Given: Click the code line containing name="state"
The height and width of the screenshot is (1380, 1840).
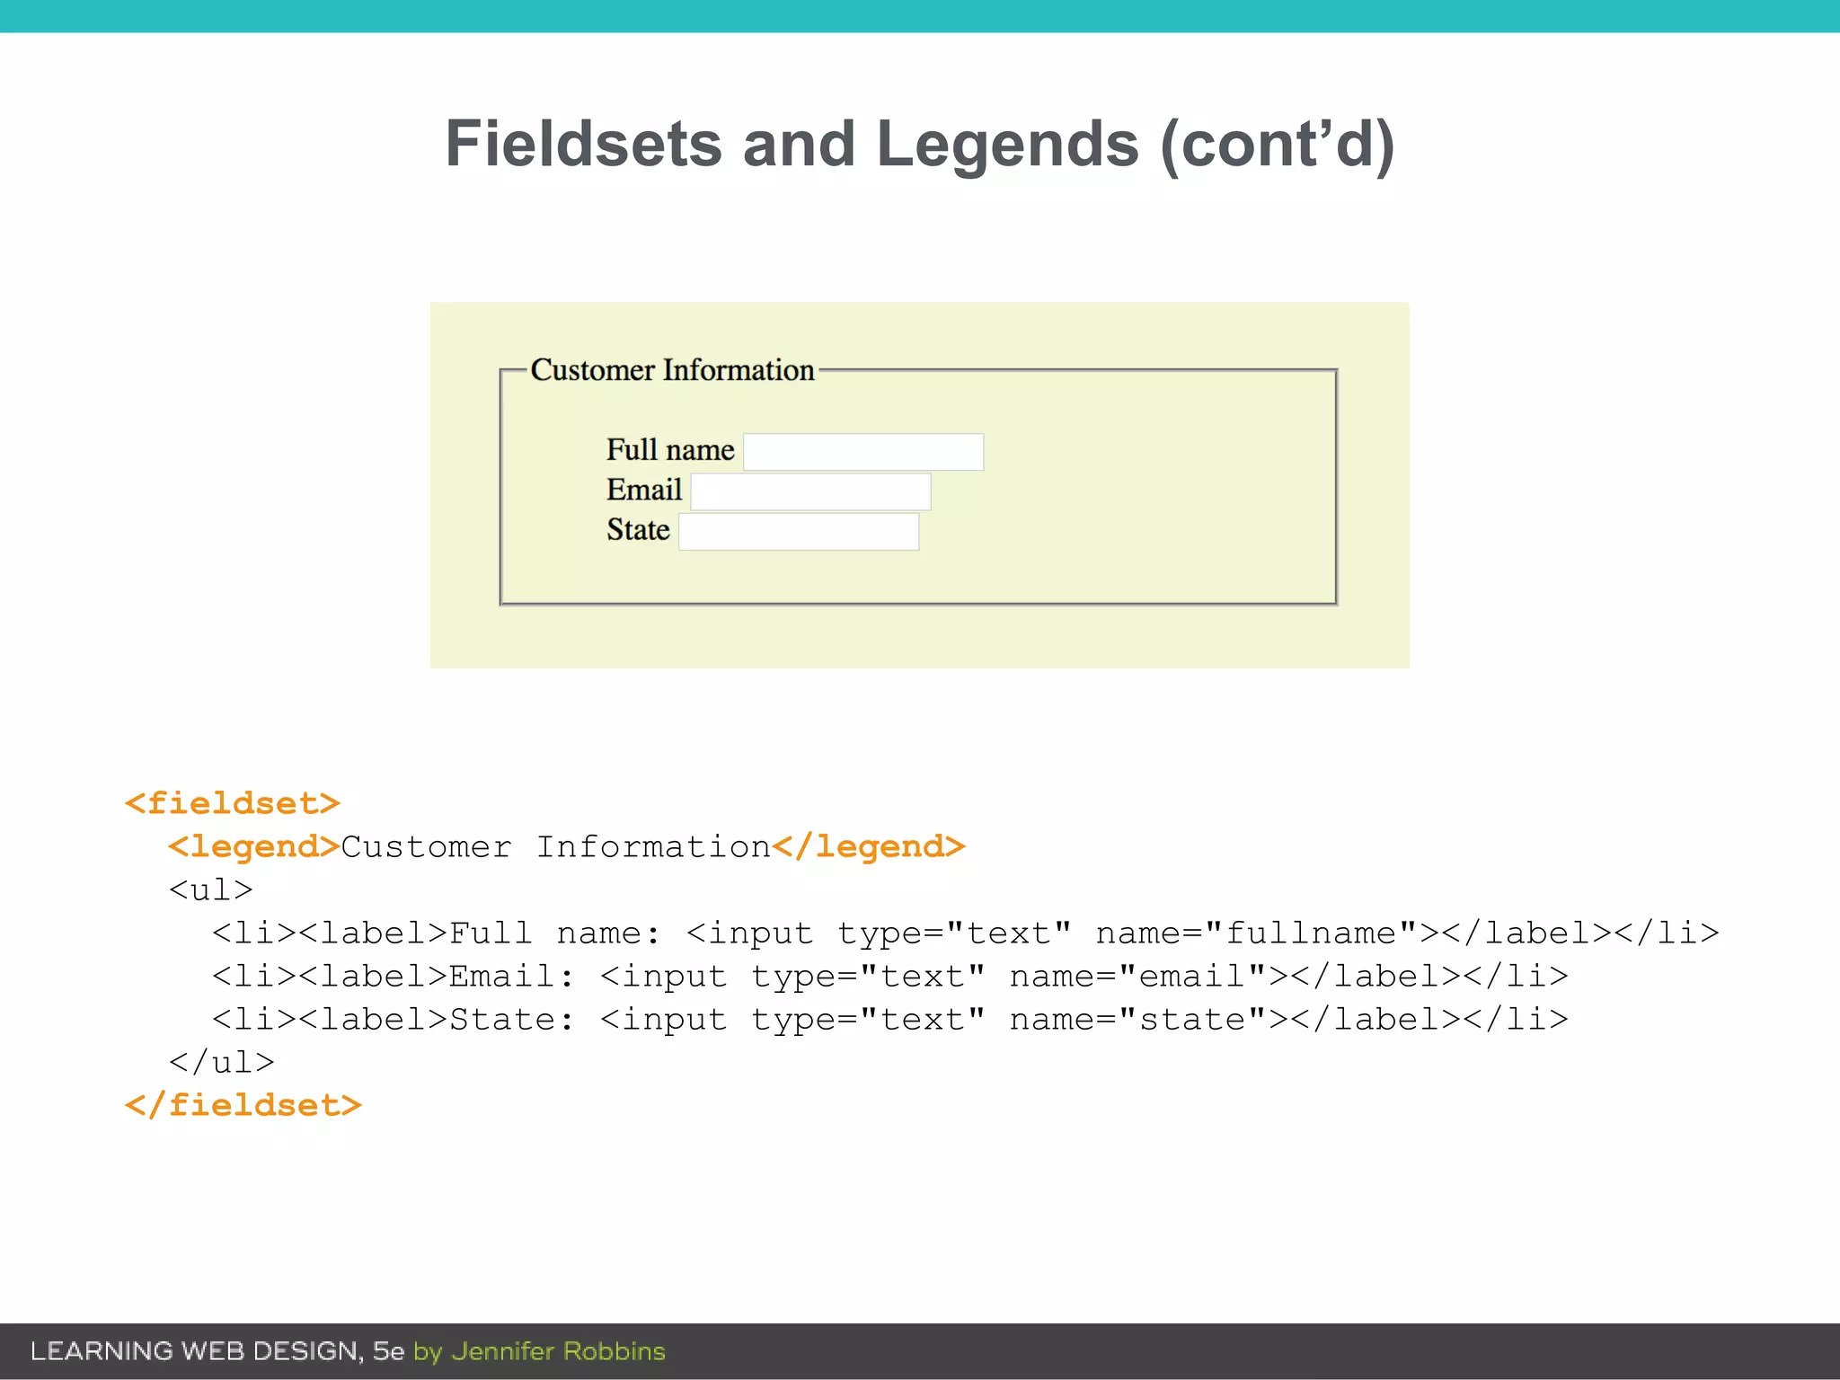Looking at the screenshot, I should click(x=890, y=1019).
